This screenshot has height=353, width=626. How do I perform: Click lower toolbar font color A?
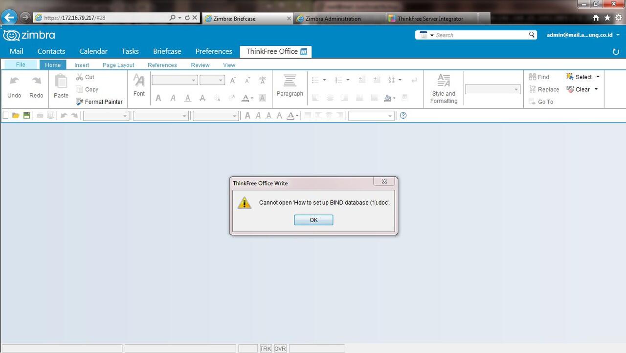290,116
